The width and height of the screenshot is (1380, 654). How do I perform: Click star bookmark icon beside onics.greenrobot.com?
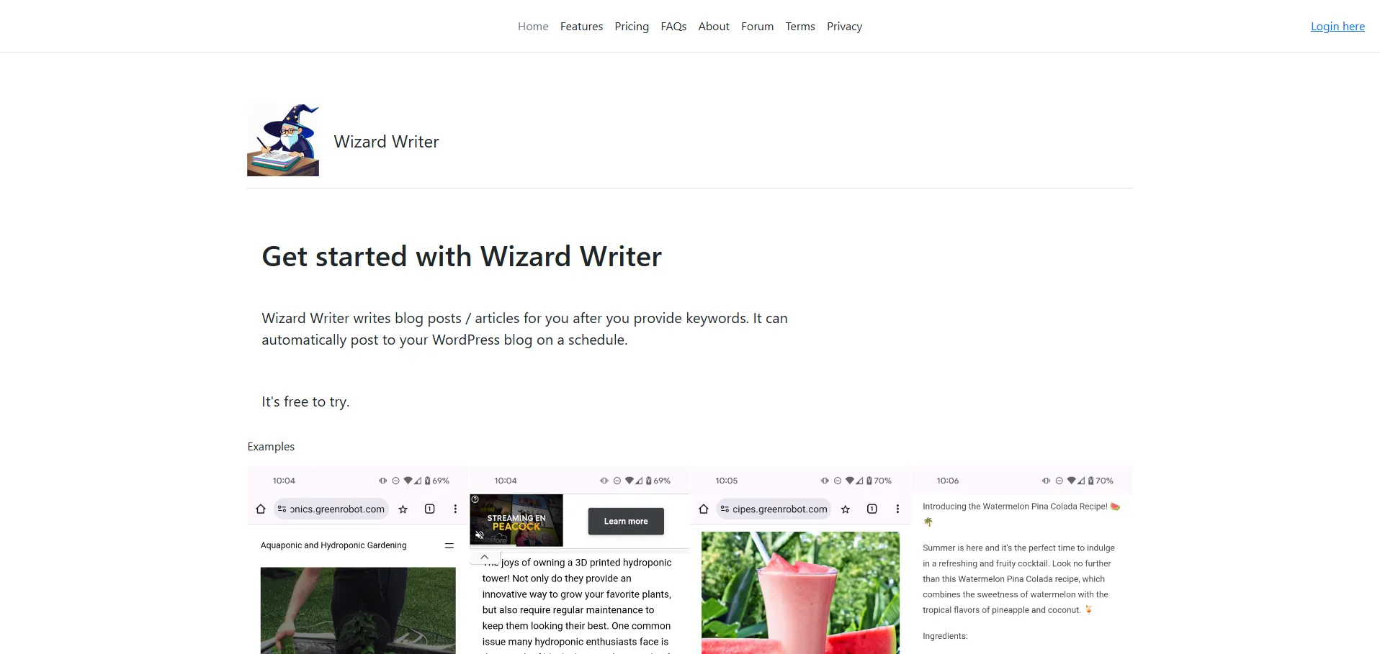(403, 509)
